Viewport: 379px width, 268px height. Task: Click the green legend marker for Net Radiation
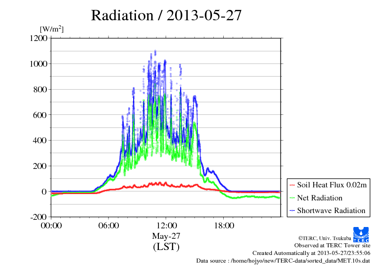click(x=292, y=198)
